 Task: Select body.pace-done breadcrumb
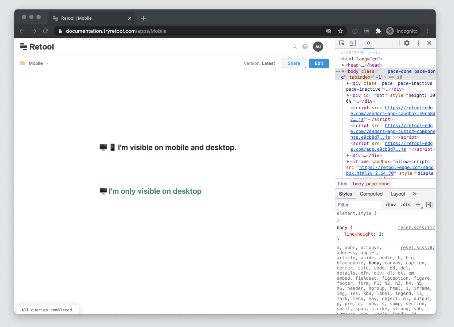(371, 184)
